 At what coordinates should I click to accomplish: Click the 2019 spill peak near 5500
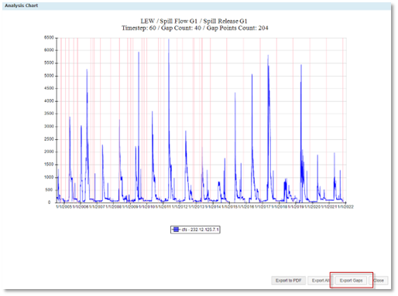click(x=301, y=66)
